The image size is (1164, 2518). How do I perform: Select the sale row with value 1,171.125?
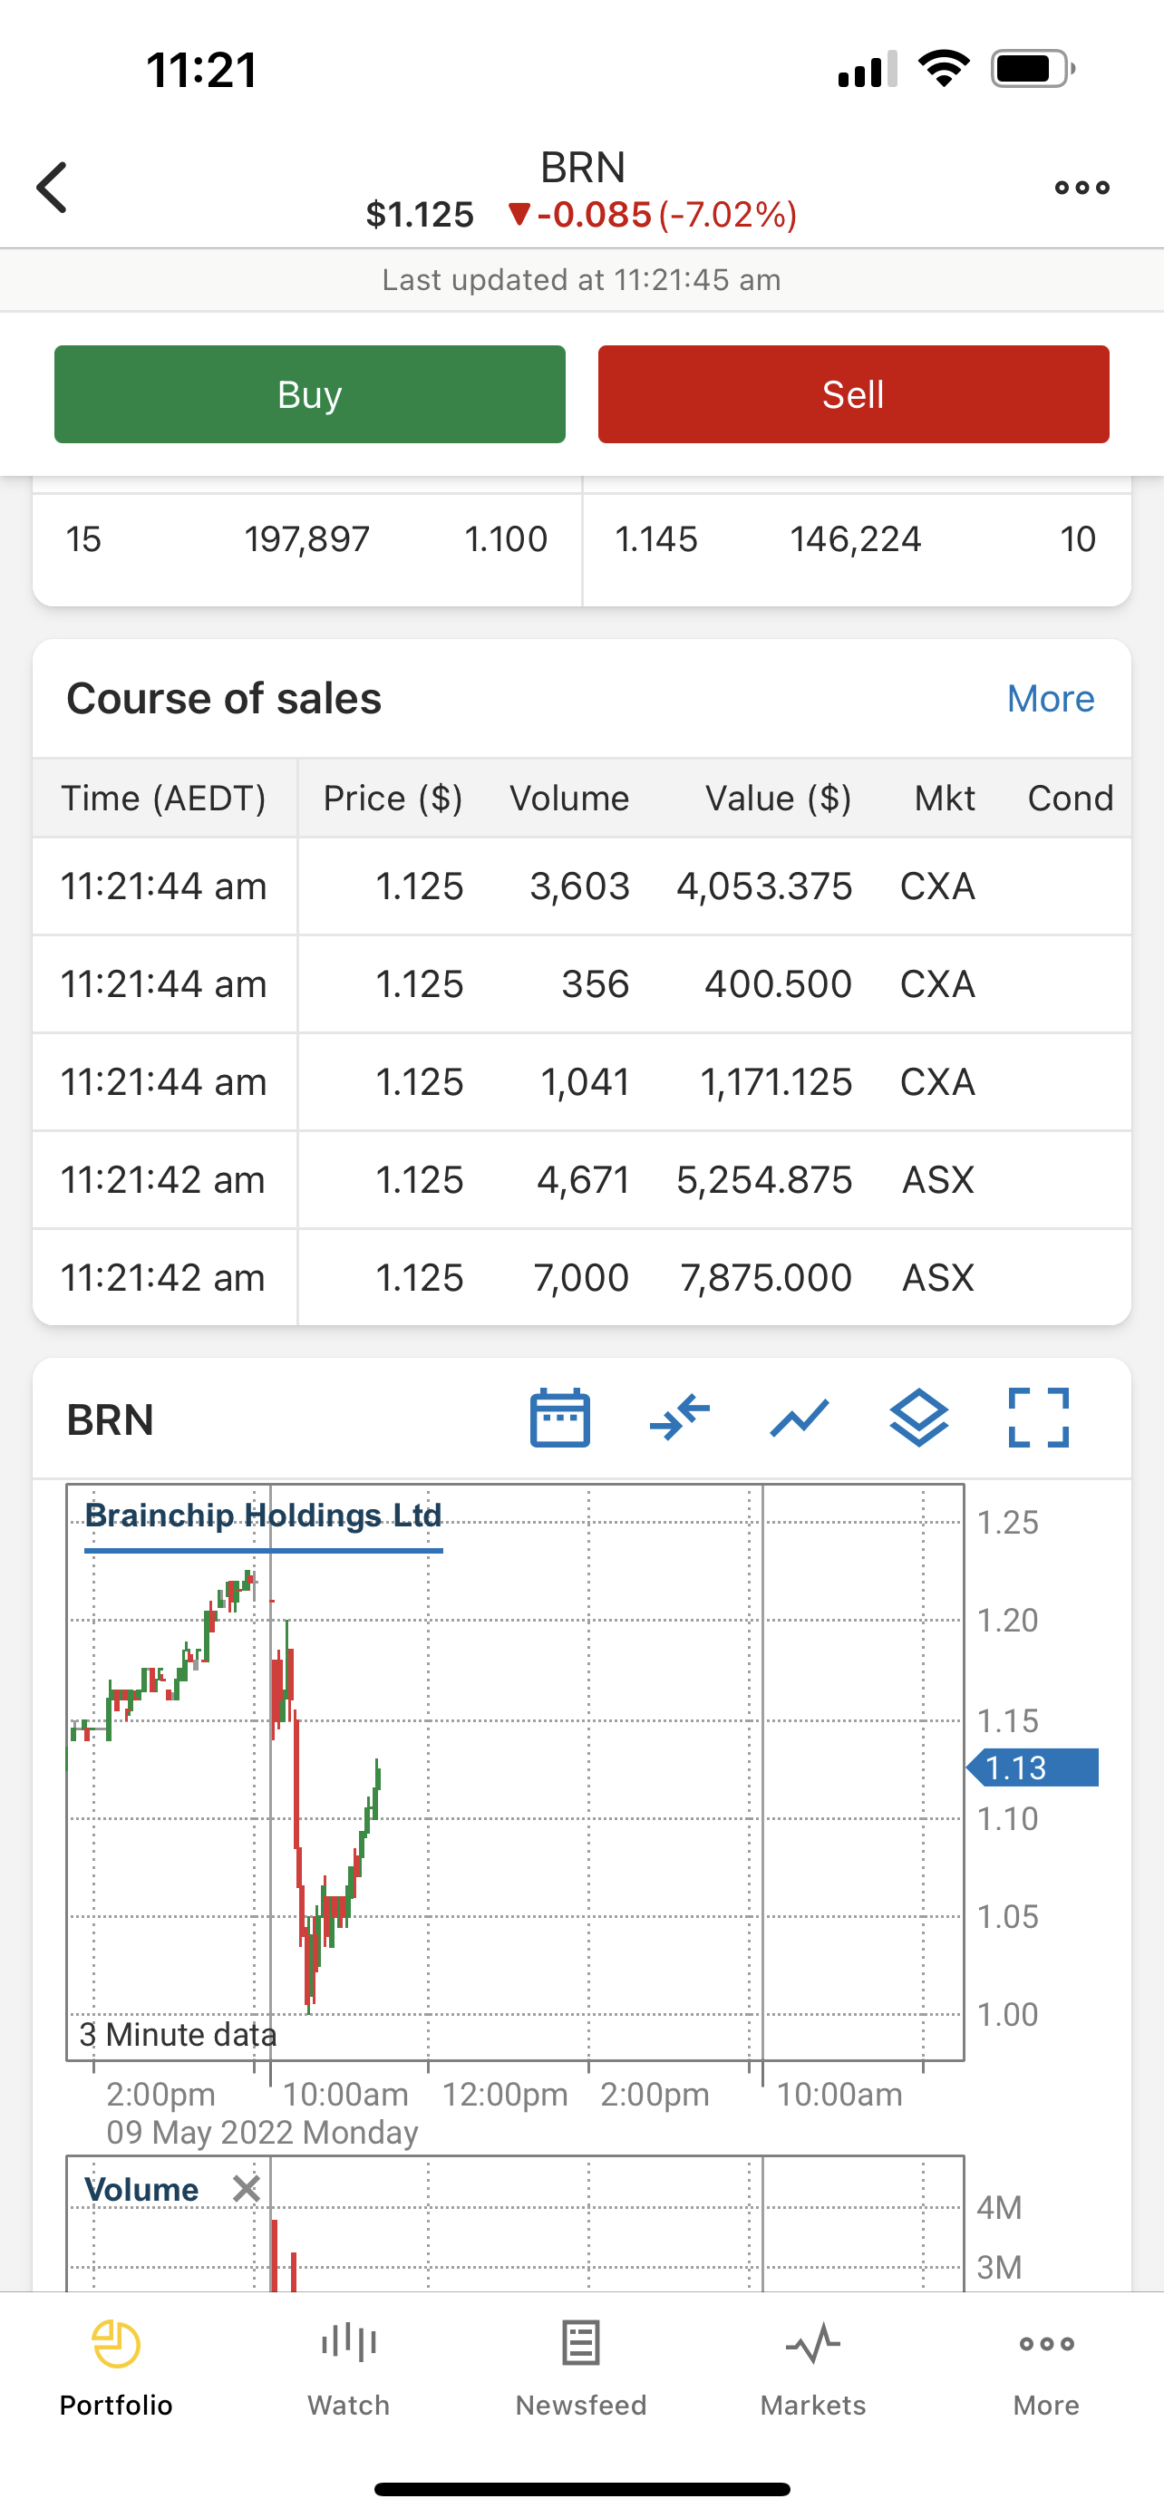(581, 1082)
